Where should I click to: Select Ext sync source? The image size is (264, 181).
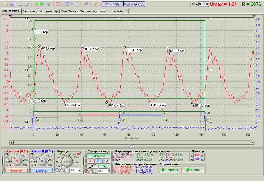tap(106, 161)
